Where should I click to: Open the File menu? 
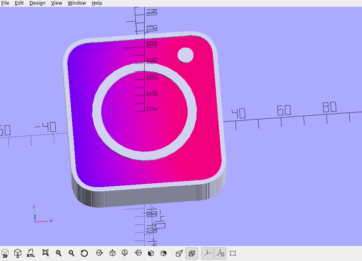pyautogui.click(x=5, y=3)
